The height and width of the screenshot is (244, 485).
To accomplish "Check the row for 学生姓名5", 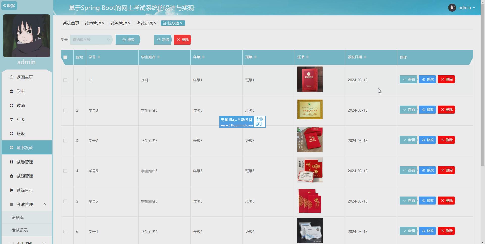I will [x=65, y=201].
